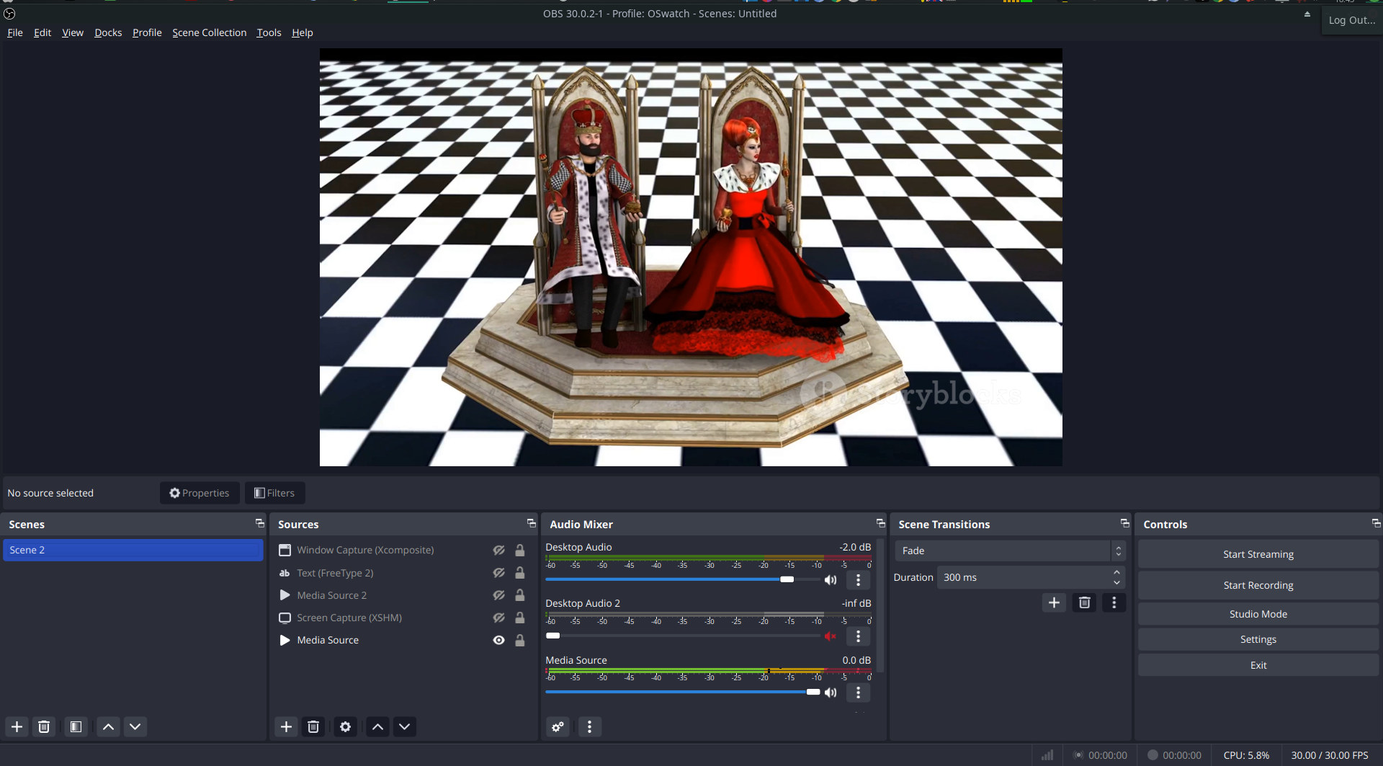1383x766 pixels.
Task: Show the hidden Window Capture (Xcomposite) source
Action: coord(498,550)
